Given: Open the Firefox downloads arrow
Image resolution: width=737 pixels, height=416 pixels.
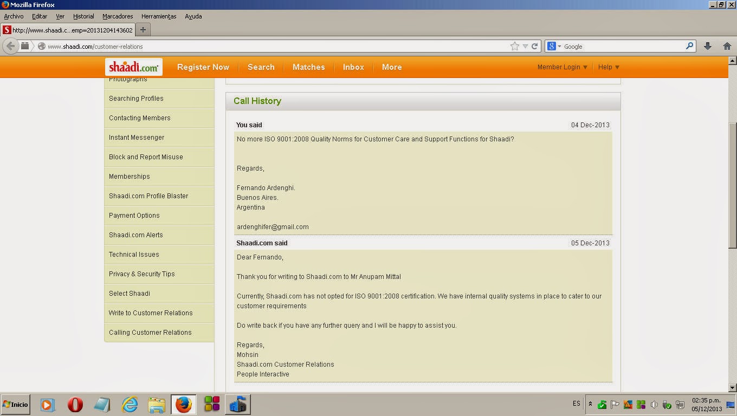Looking at the screenshot, I should click(708, 47).
